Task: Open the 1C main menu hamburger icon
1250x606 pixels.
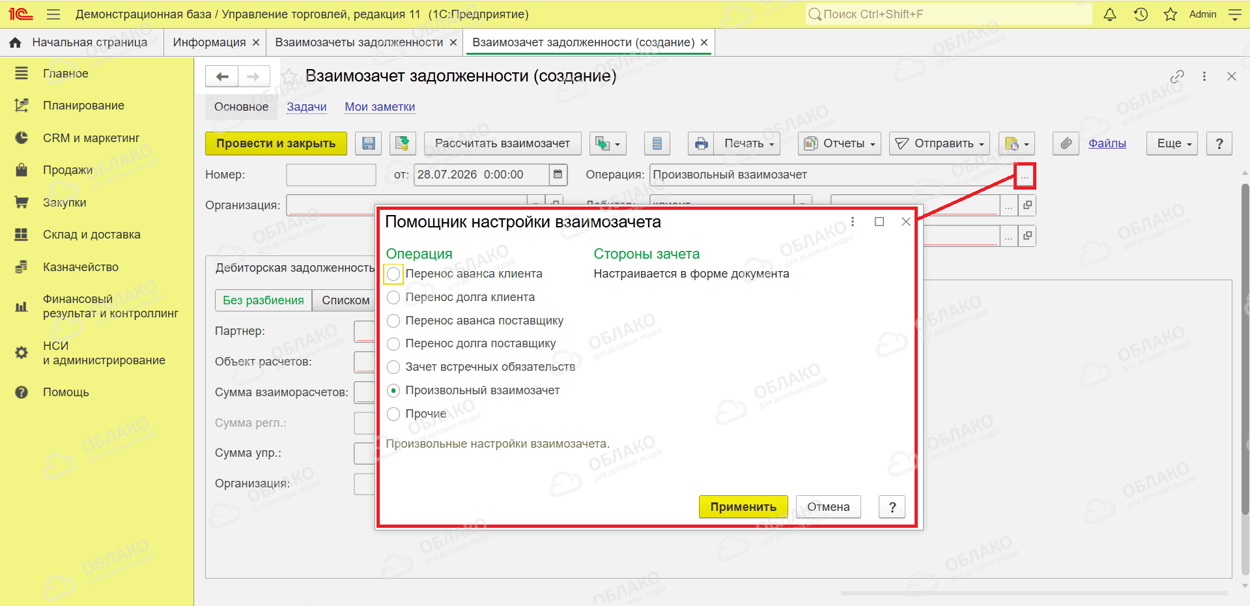Action: click(53, 14)
